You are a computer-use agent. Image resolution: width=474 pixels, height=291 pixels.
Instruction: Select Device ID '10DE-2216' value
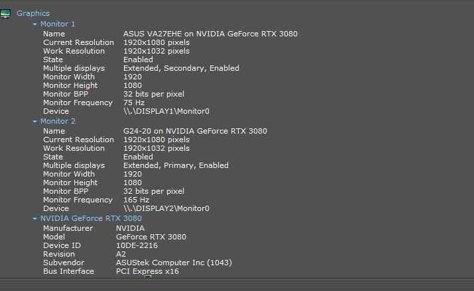point(137,245)
